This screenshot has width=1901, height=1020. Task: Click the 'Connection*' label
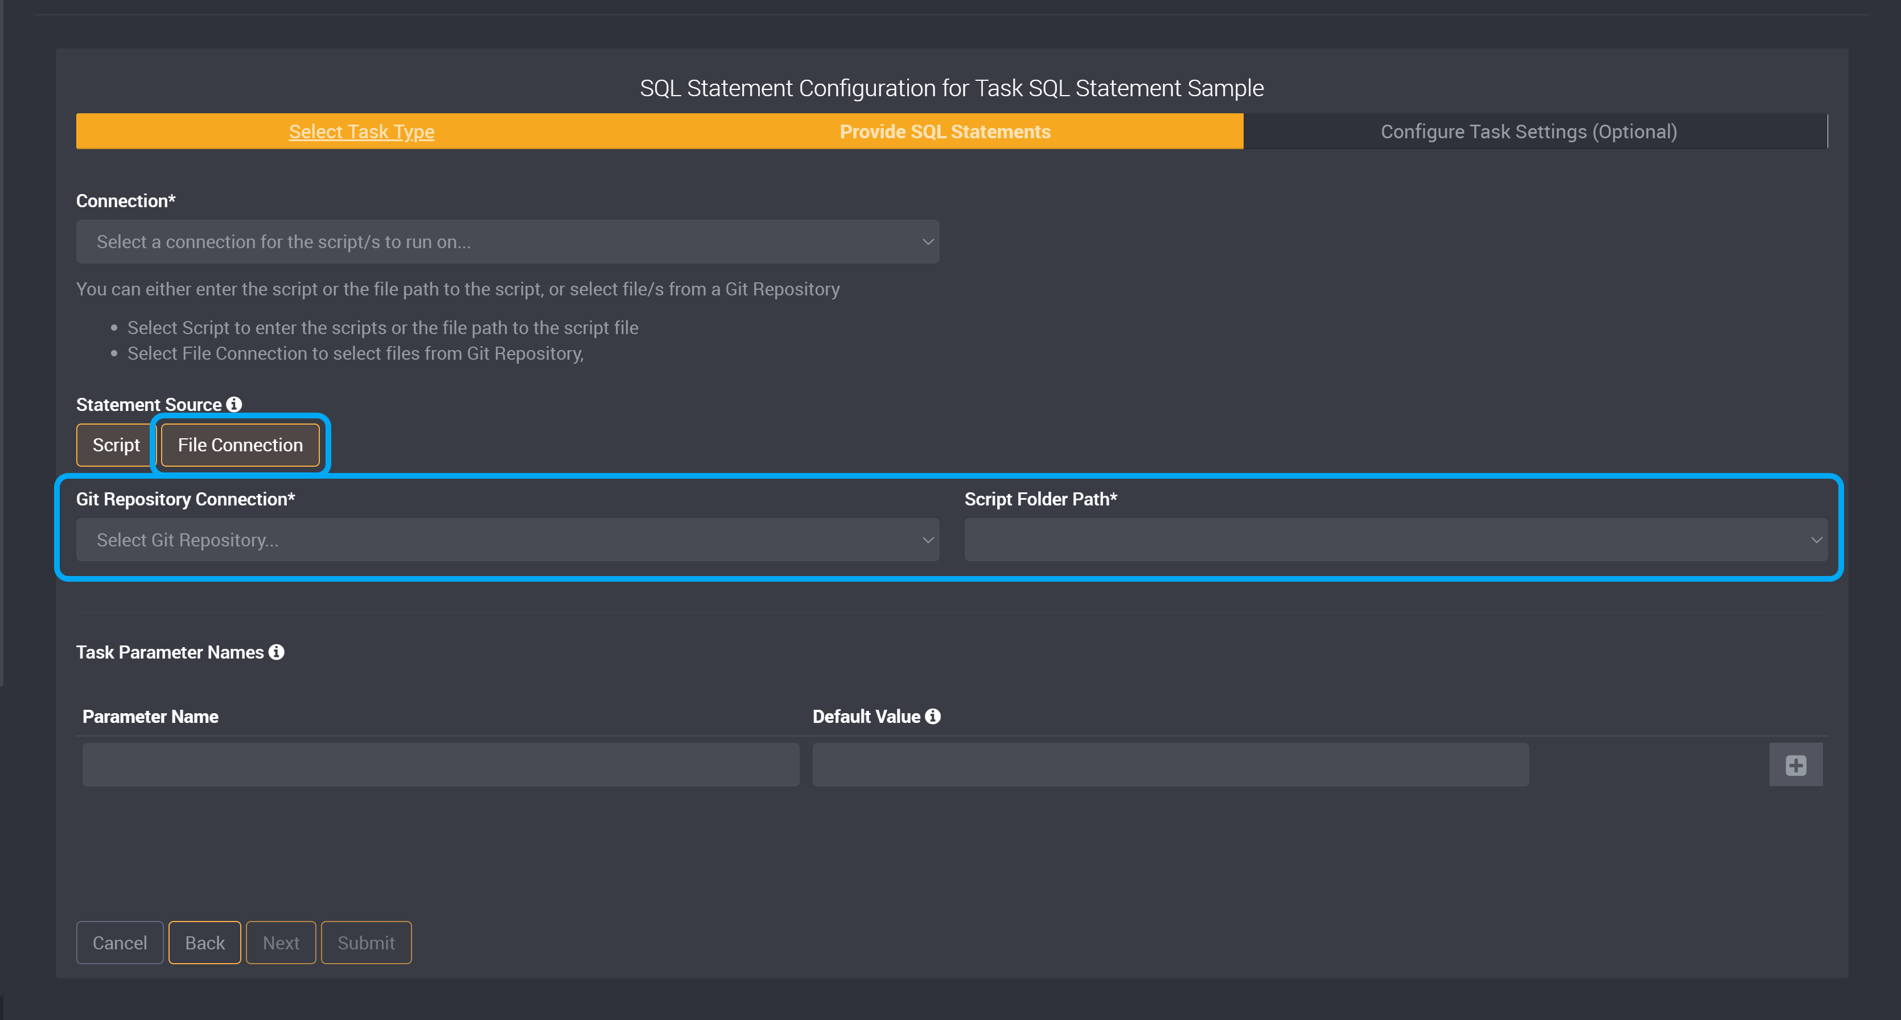point(125,201)
